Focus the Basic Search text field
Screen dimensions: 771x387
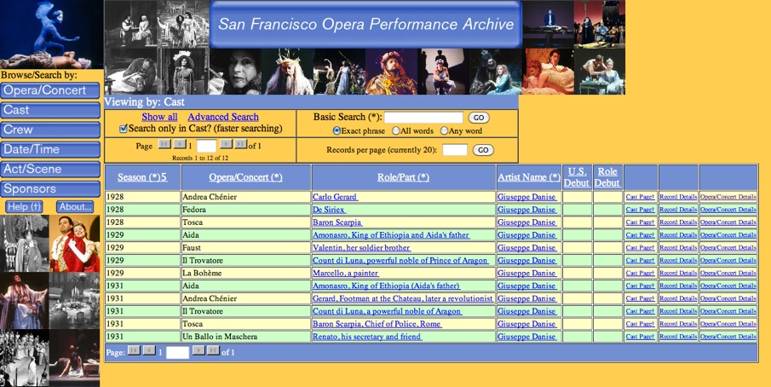[423, 118]
